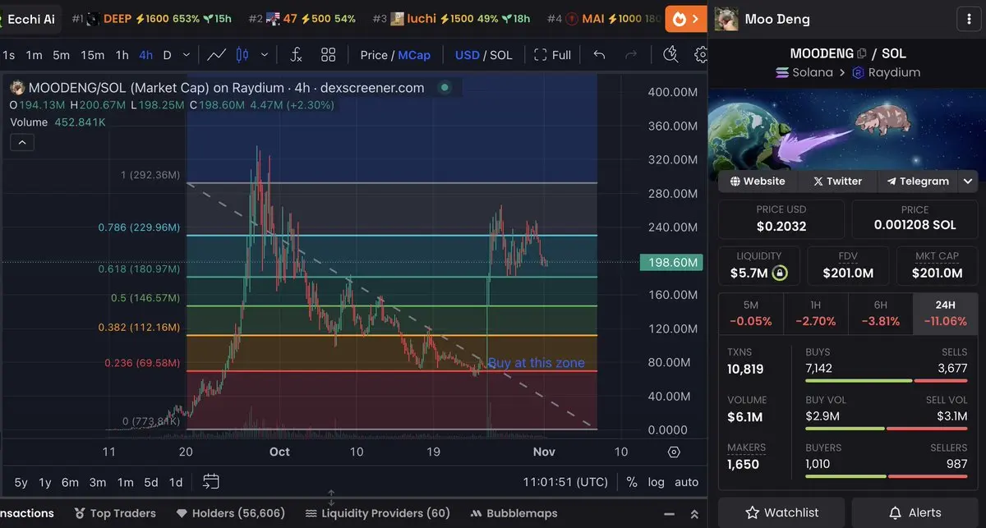
Task: Redo the chart action
Action: coord(631,55)
